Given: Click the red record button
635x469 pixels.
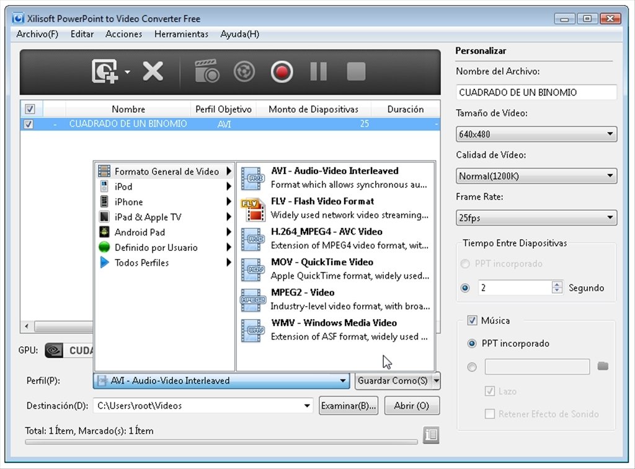Looking at the screenshot, I should pyautogui.click(x=282, y=72).
